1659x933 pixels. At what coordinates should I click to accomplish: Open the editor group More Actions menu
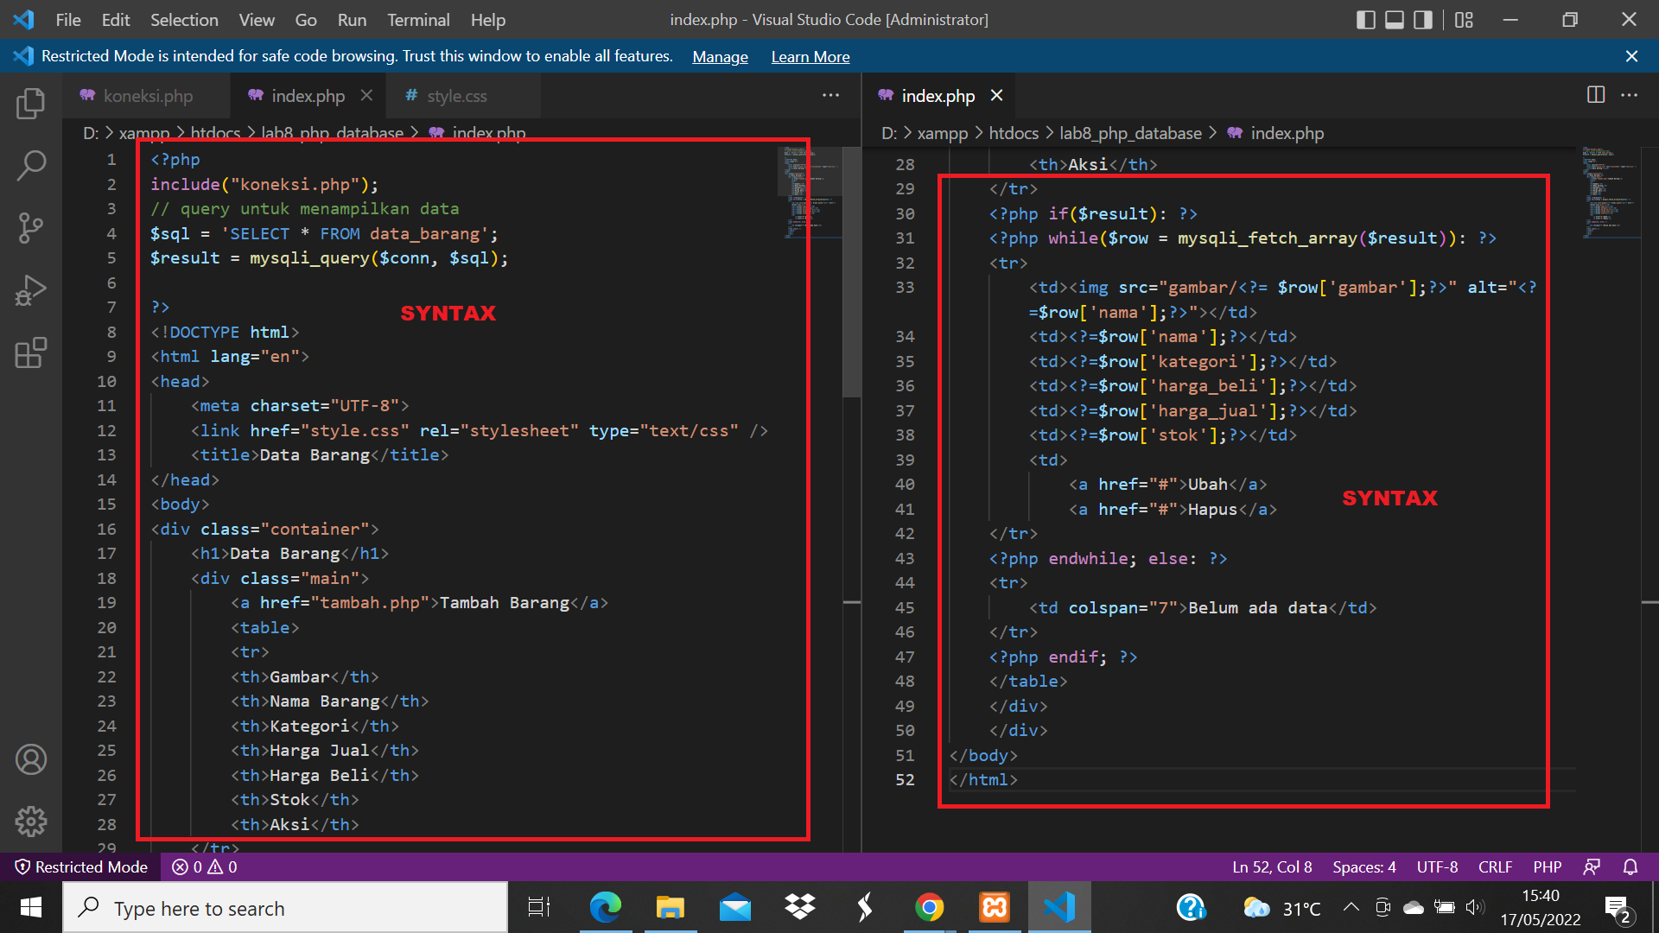[830, 95]
